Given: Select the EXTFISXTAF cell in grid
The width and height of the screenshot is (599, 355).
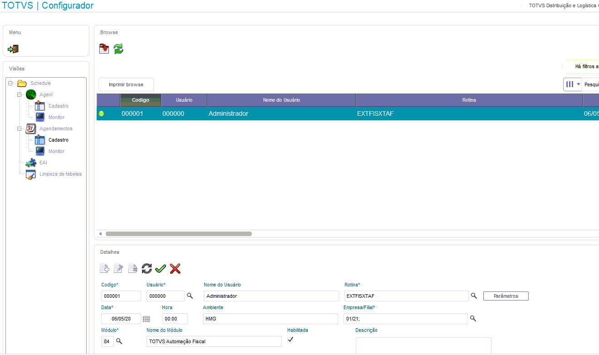Looking at the screenshot, I should coord(469,113).
